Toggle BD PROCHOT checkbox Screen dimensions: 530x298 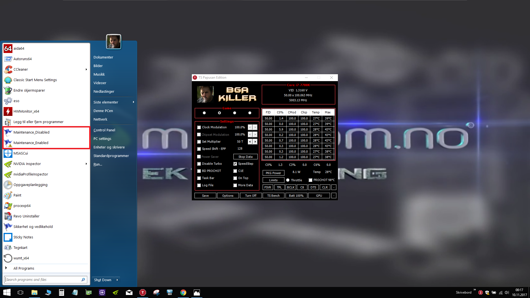(199, 171)
